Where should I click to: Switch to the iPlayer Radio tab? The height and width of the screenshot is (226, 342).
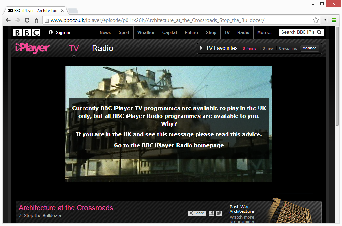103,48
